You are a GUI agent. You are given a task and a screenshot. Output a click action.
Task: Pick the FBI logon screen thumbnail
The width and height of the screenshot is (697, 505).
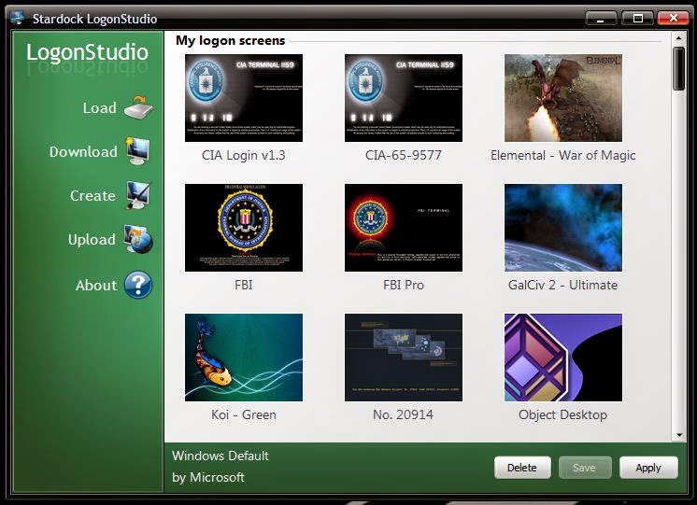244,228
